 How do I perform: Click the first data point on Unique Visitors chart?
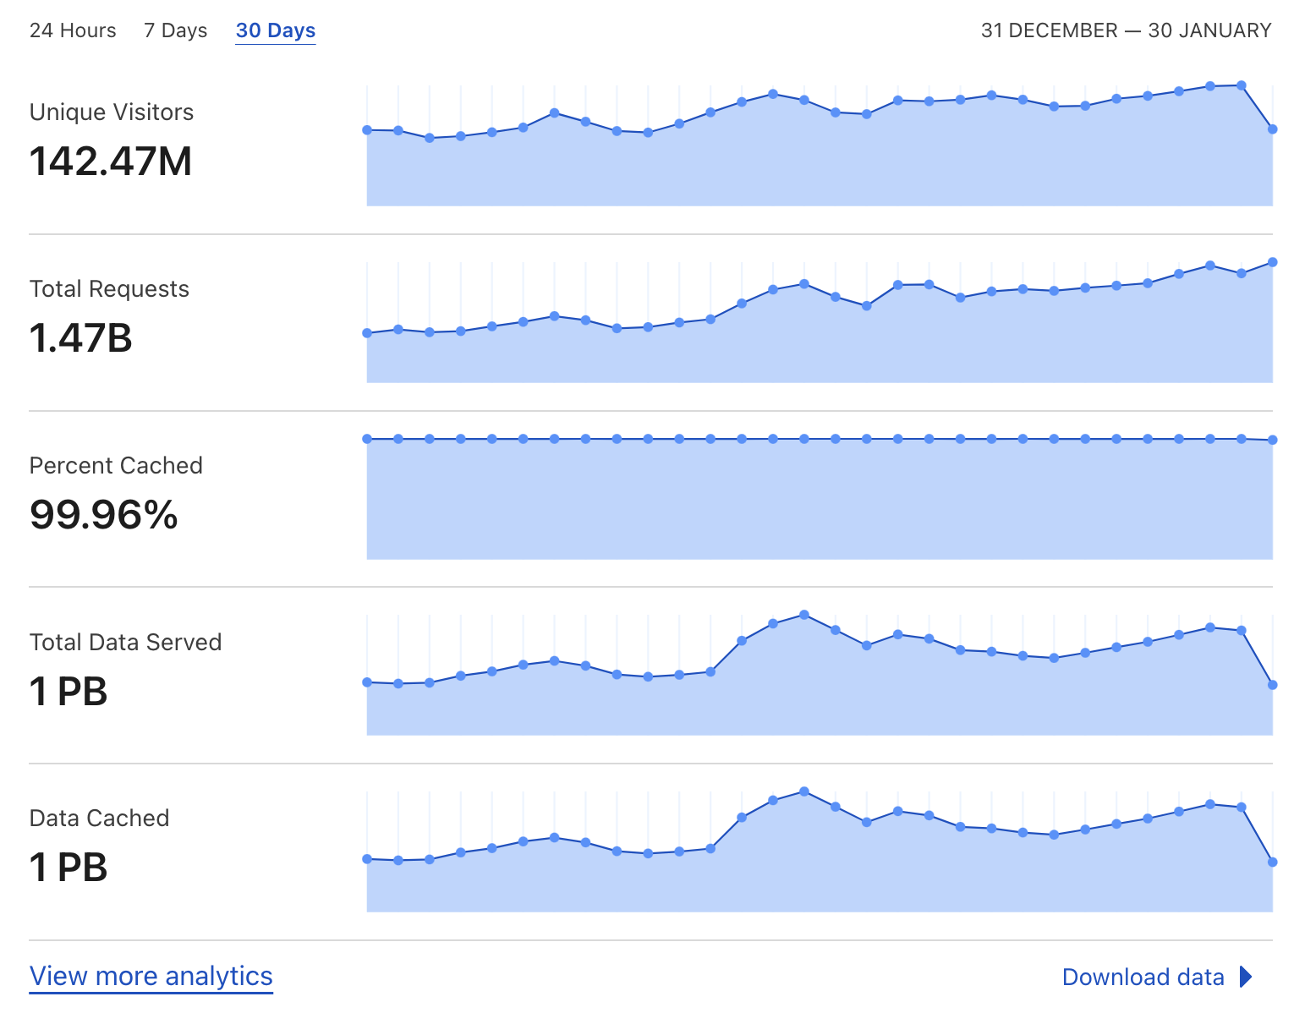point(367,130)
